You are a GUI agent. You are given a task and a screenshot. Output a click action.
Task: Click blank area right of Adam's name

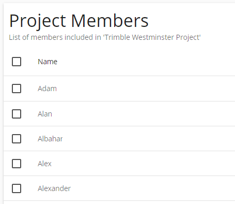click(x=146, y=89)
